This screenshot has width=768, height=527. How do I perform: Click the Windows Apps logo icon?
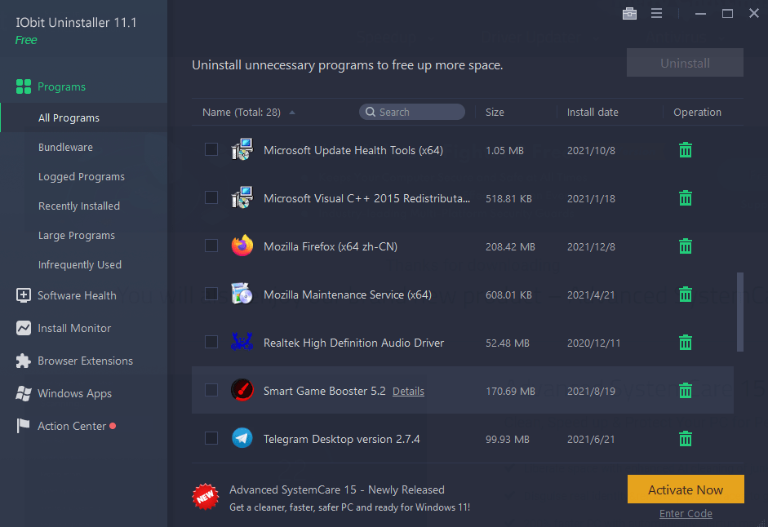[x=23, y=393]
